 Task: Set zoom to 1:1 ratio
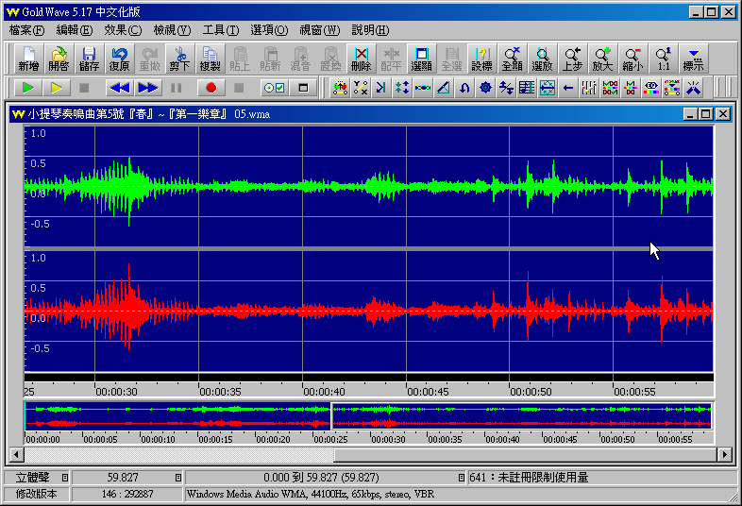pyautogui.click(x=663, y=59)
